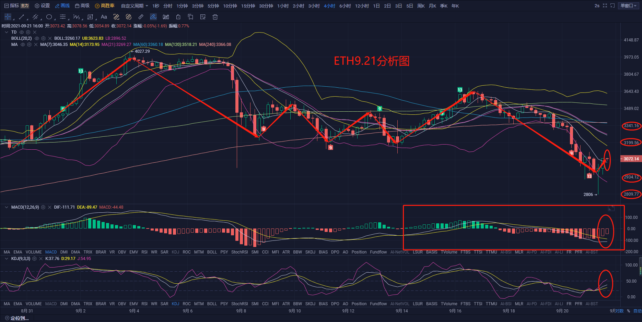The width and height of the screenshot is (642, 322).
Task: Open settings gear for MA indicator
Action: 29,45
